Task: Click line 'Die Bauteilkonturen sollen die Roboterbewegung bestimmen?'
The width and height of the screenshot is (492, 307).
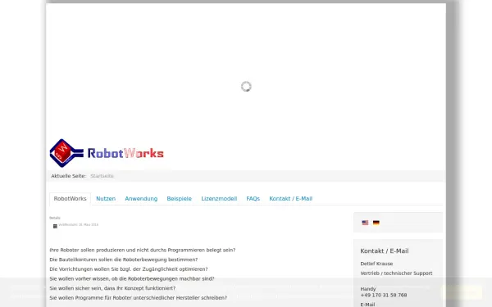Action: coord(124,260)
